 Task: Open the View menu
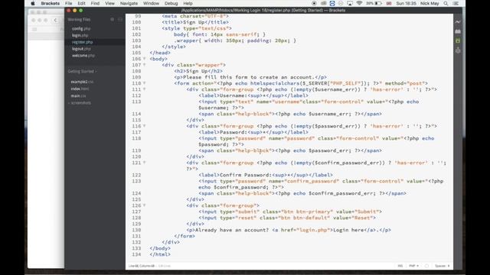[x=109, y=3]
